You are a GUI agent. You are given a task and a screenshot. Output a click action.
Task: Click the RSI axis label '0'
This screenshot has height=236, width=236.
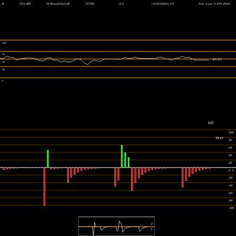[2, 81]
